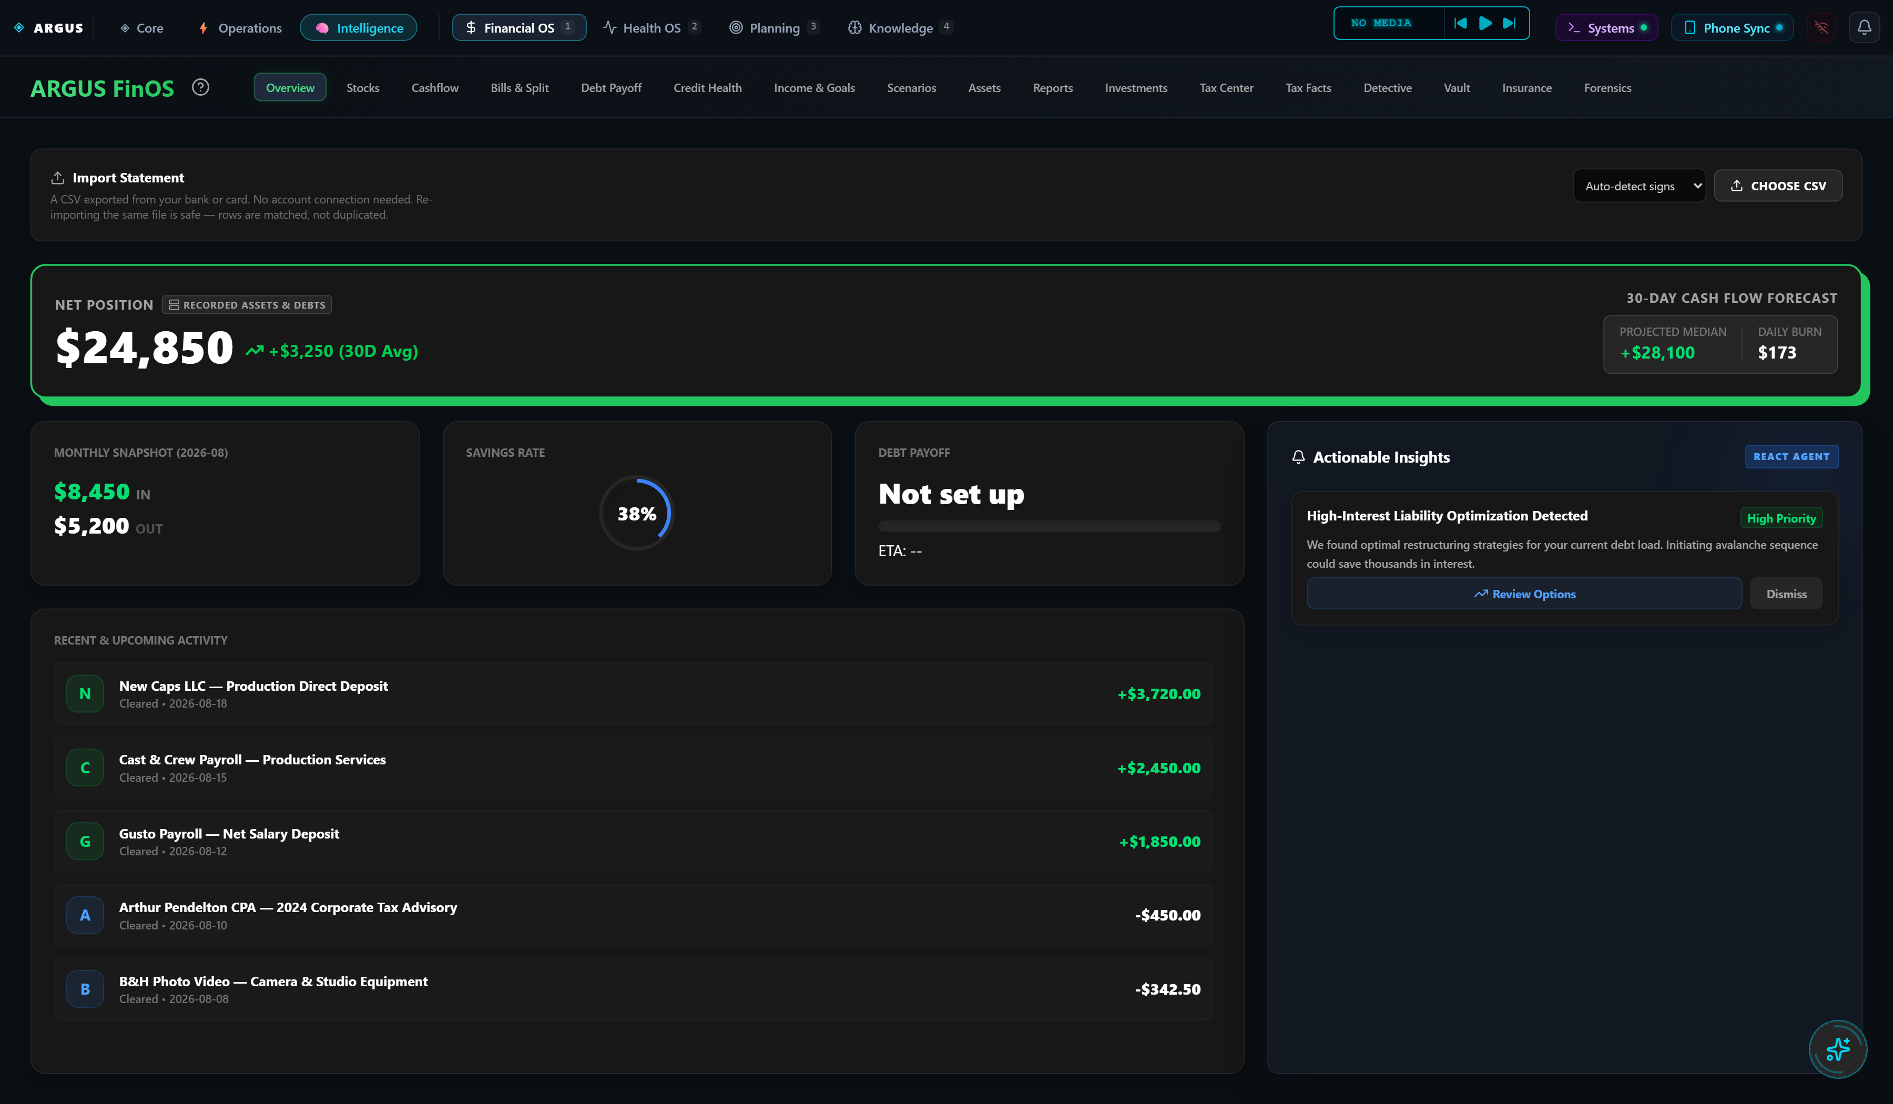Click the daily burn $173 value
The image size is (1893, 1104).
[1777, 353]
